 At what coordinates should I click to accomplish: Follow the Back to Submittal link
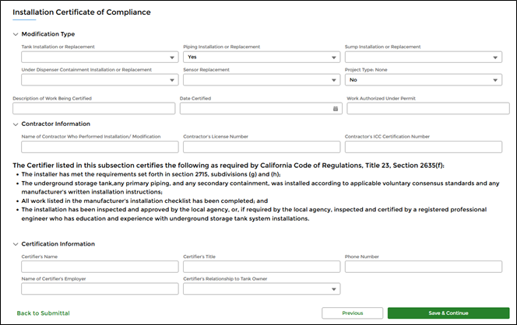[43, 313]
